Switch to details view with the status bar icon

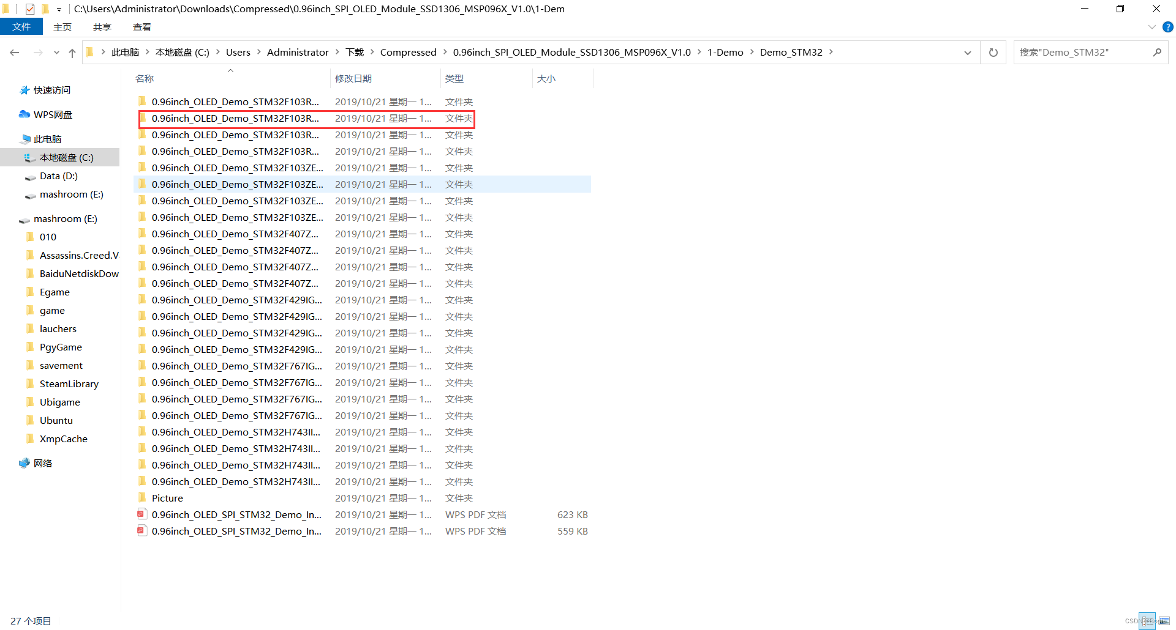1147,621
